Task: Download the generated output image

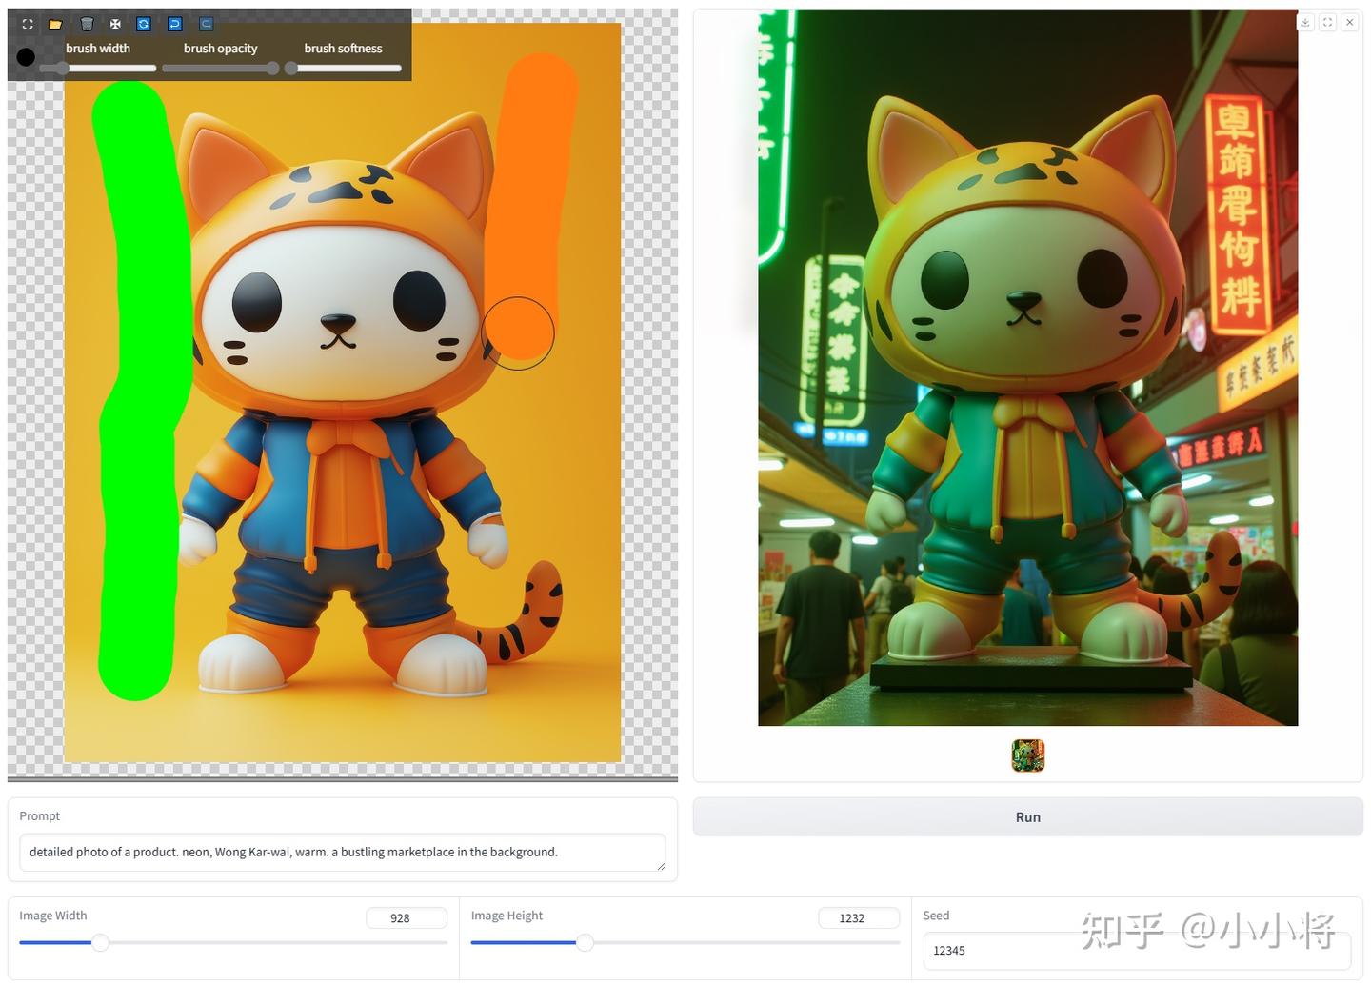Action: click(1306, 22)
